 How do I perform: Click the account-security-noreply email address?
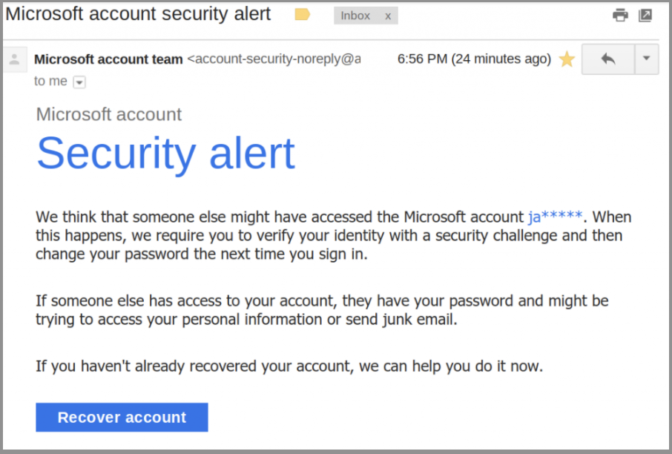(274, 59)
